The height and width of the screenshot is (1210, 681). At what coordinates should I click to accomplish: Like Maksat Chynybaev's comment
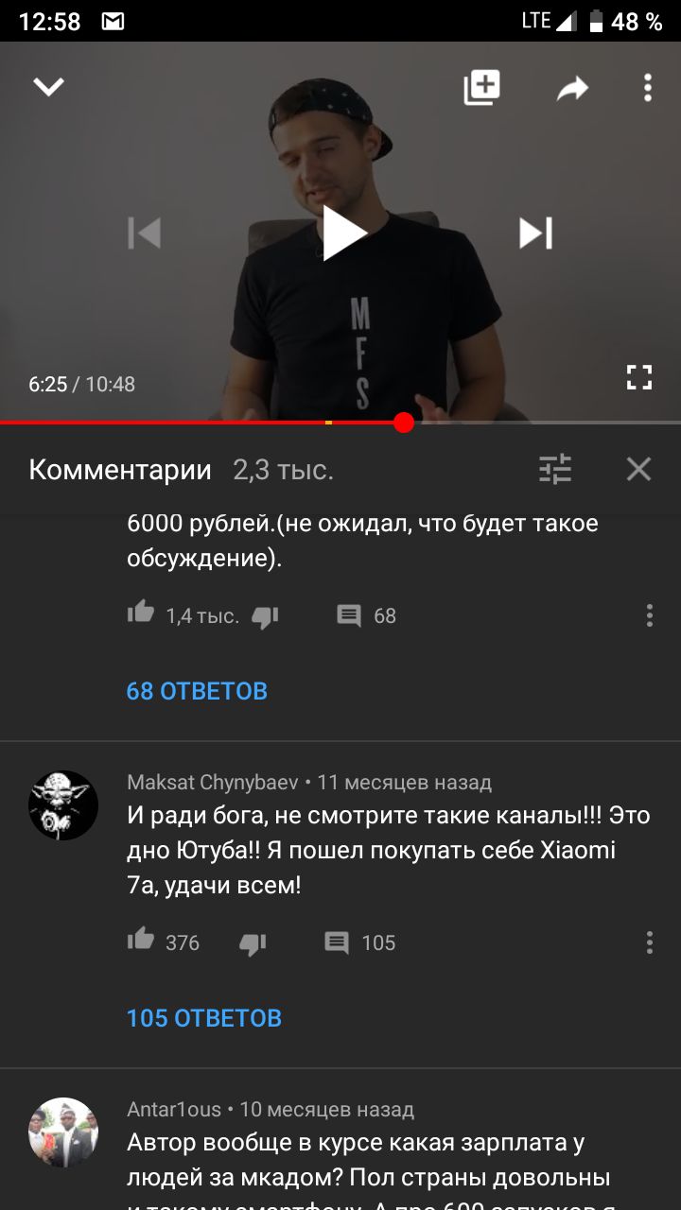tap(141, 940)
